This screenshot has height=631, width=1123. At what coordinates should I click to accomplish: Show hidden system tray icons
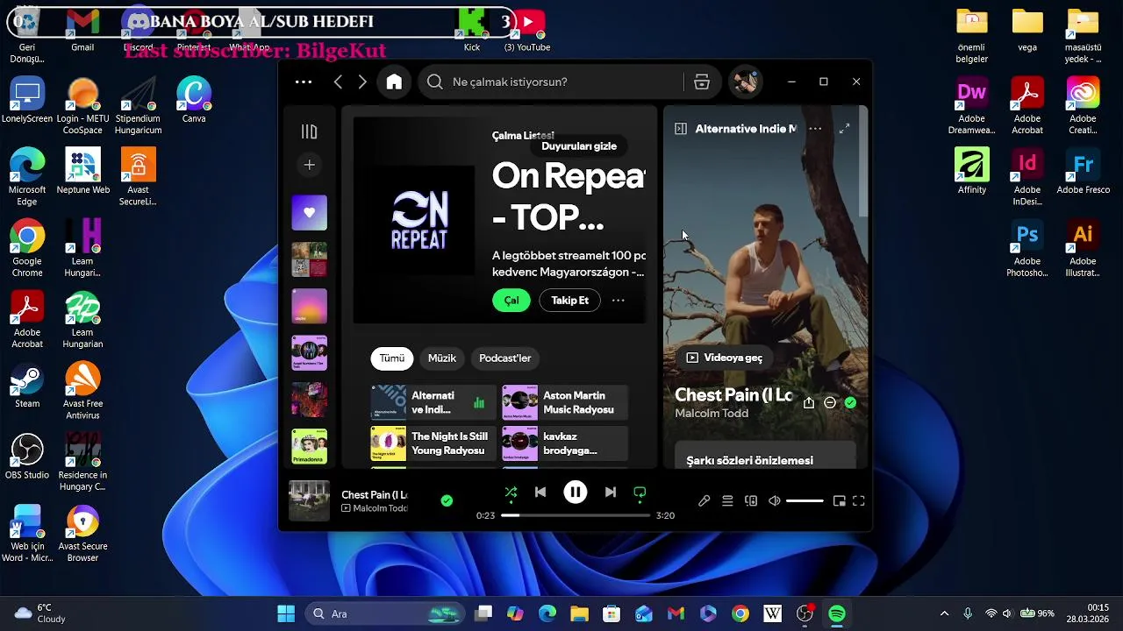click(944, 613)
